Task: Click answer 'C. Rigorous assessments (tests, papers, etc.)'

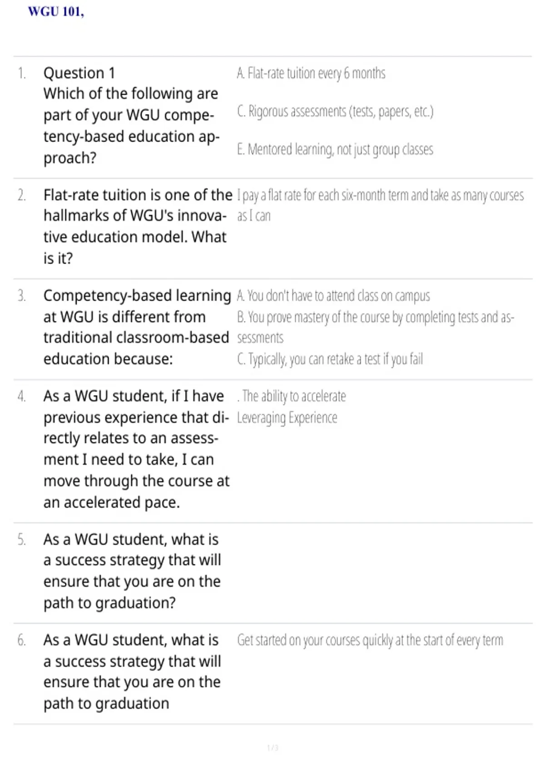Action: [335, 111]
